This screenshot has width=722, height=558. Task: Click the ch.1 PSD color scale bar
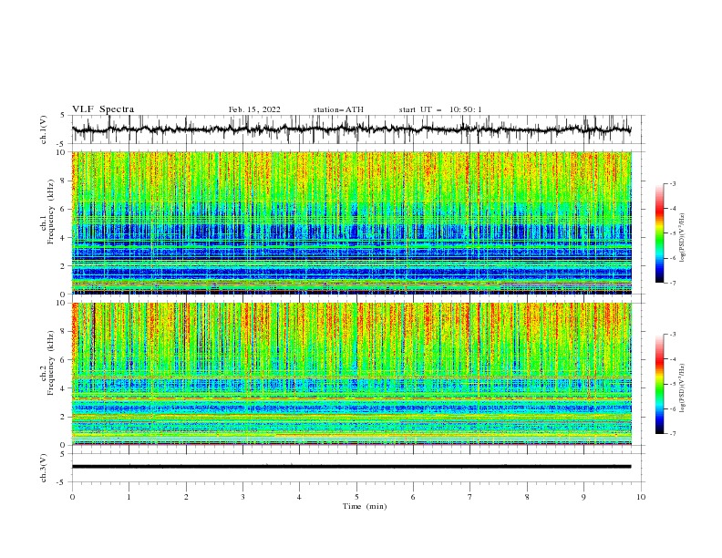(659, 233)
